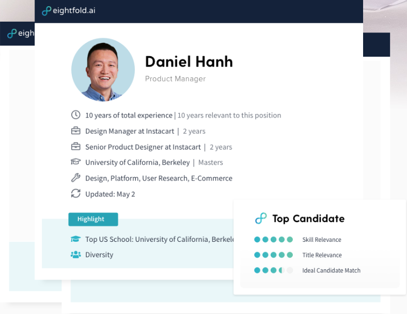The width and height of the screenshot is (407, 314).
Task: Click the refresh icon beside Updated
Action: 76,193
